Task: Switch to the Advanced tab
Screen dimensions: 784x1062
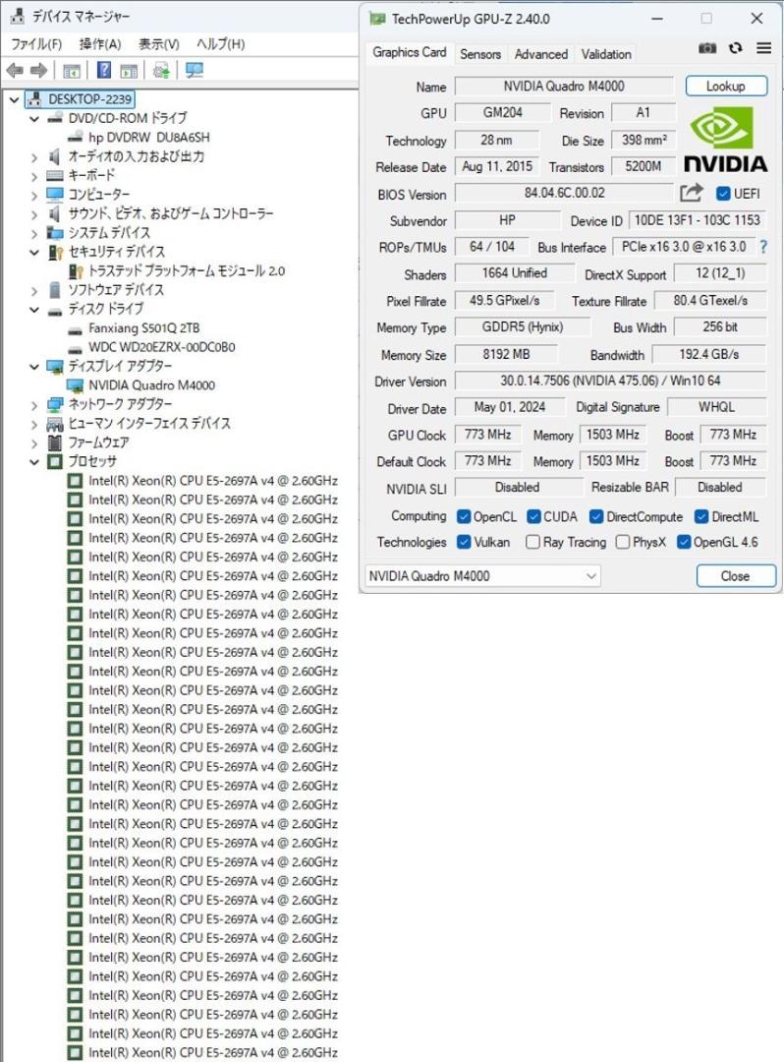Action: tap(540, 54)
